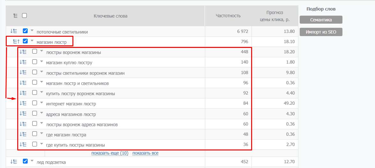
Task: Click the tree icon in the table header
Action: click(15, 16)
